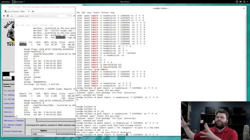Open the File menu in front terminal

pos(78,12)
